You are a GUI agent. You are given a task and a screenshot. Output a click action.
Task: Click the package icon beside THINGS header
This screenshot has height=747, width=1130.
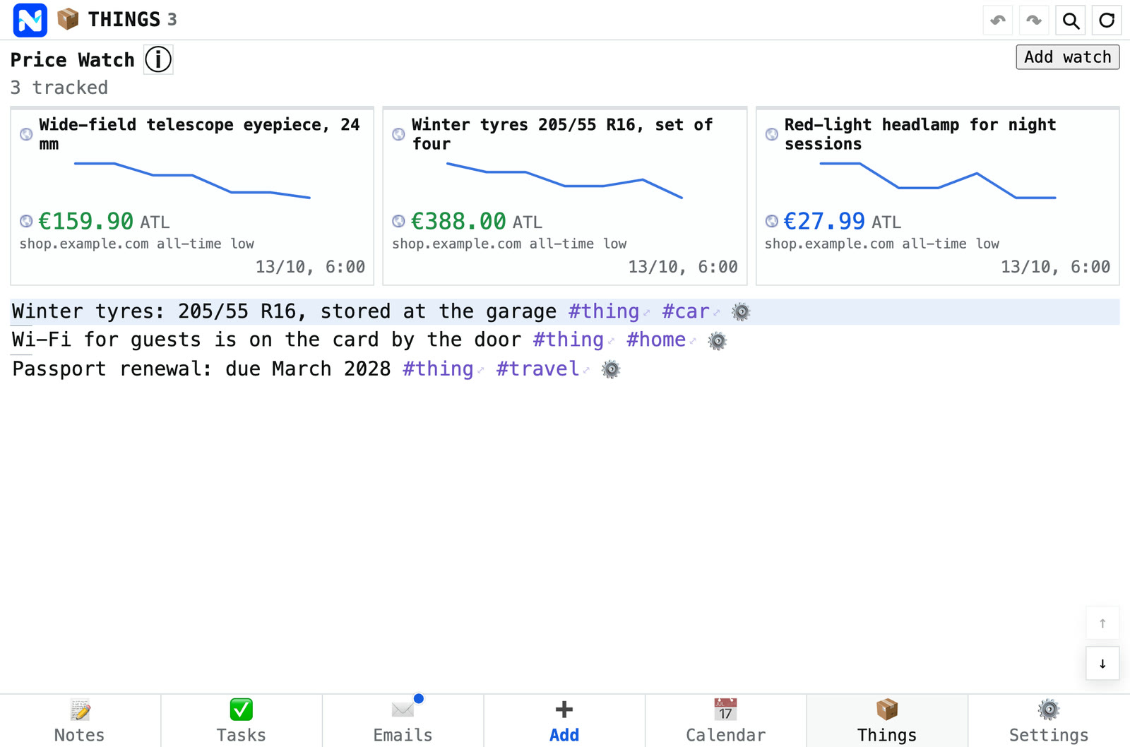pos(68,19)
